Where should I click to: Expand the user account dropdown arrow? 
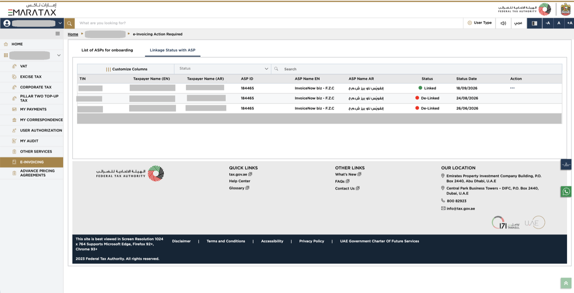coord(60,23)
